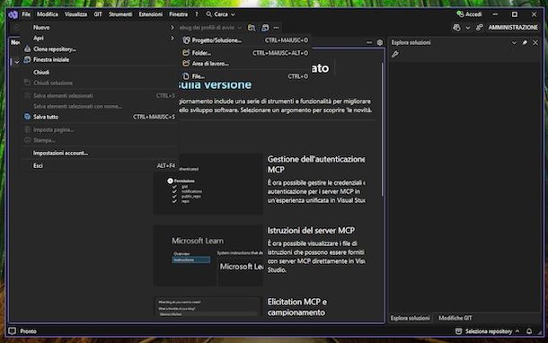This screenshot has height=343, width=548.
Task: Open the Modifica menu
Action: [x=48, y=14]
